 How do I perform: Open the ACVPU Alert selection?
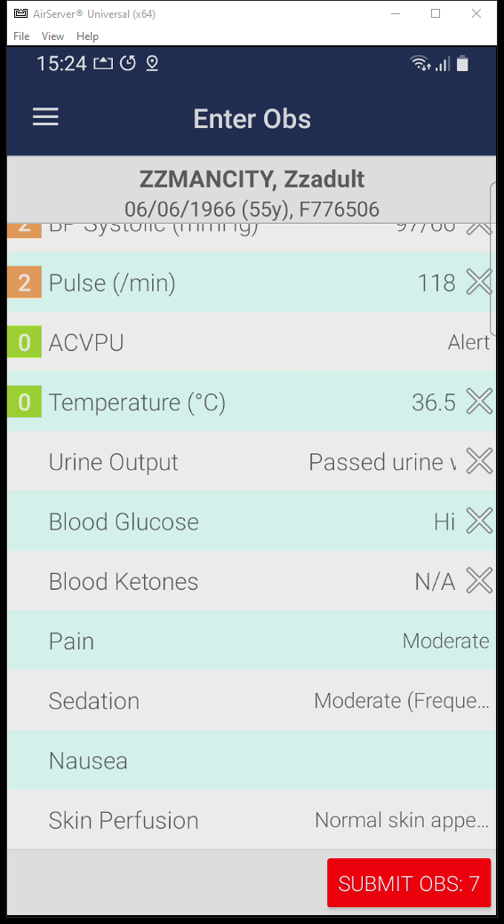pos(252,342)
